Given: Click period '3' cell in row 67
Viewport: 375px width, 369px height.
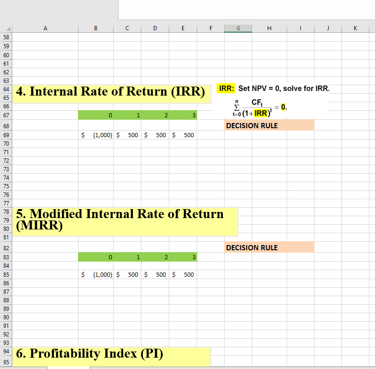Looking at the screenshot, I should (x=183, y=115).
